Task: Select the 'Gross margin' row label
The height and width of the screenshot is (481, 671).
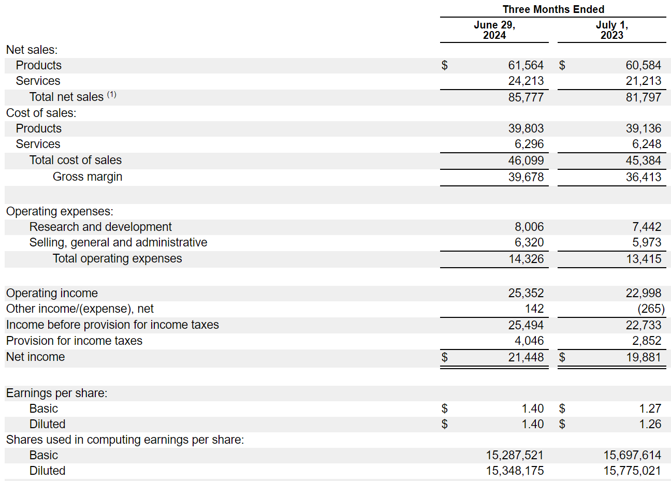Action: click(87, 177)
